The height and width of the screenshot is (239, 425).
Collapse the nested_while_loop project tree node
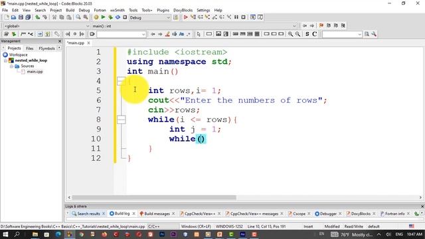[x=5, y=60]
